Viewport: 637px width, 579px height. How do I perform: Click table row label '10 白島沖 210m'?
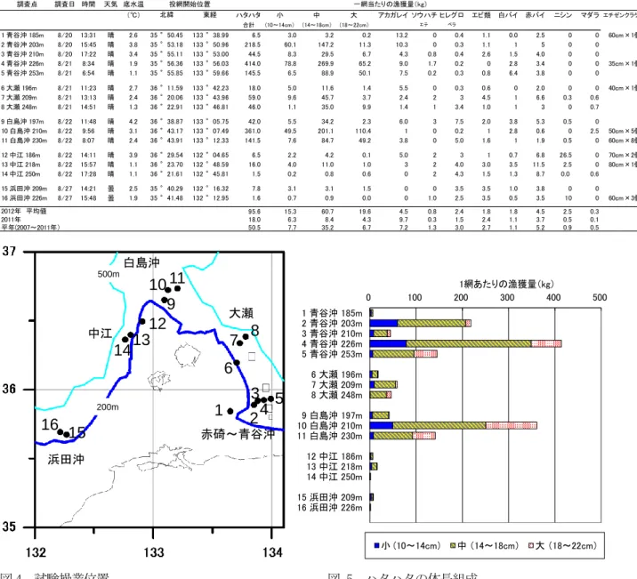24,131
